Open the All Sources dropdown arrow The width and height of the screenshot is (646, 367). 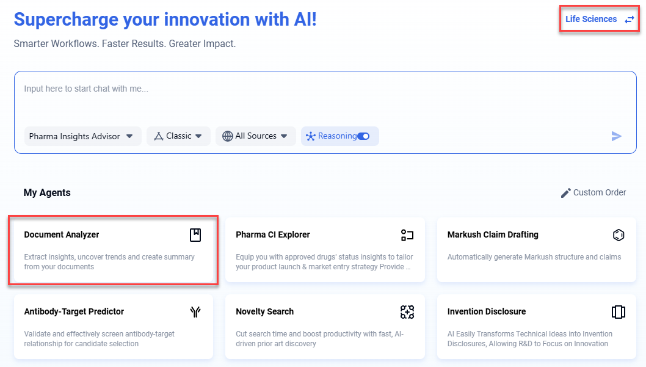pos(284,136)
